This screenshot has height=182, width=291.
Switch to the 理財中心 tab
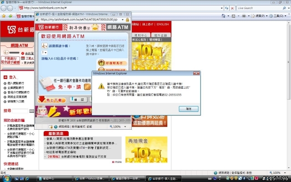click(x=140, y=35)
